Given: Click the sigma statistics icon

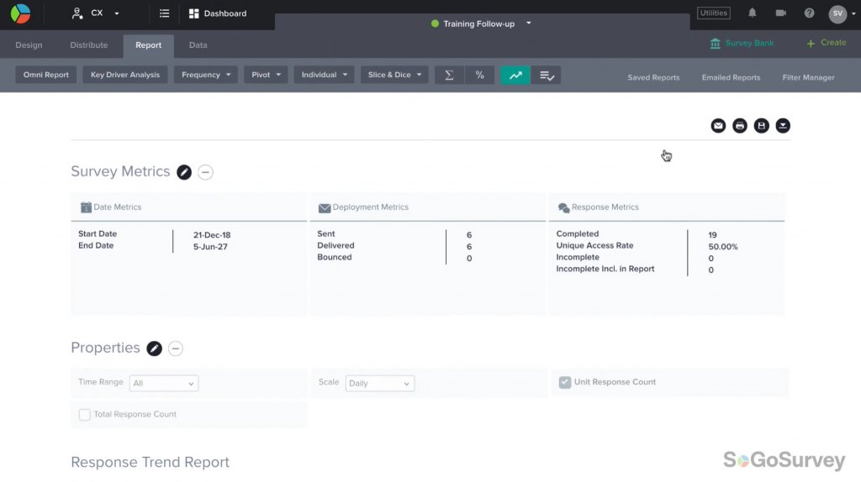Looking at the screenshot, I should click(449, 75).
